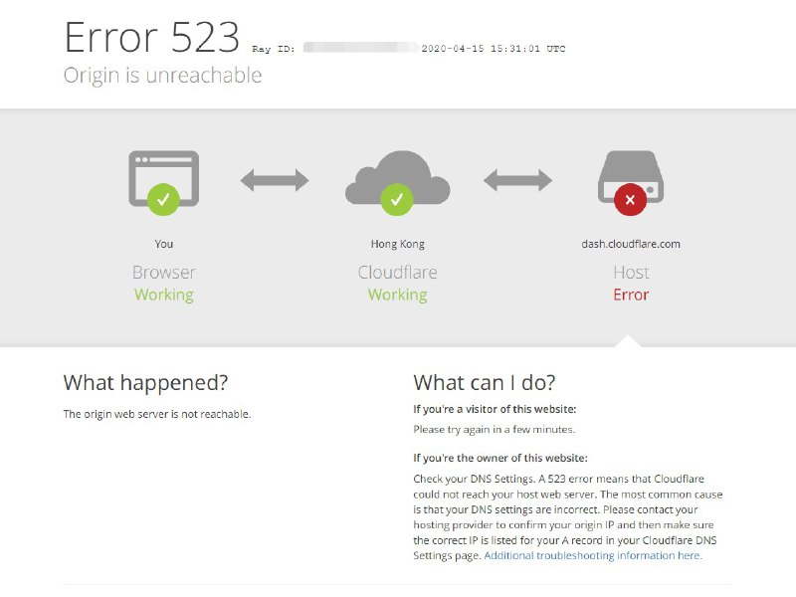
Task: Click the host server drive icon
Action: pos(631,177)
